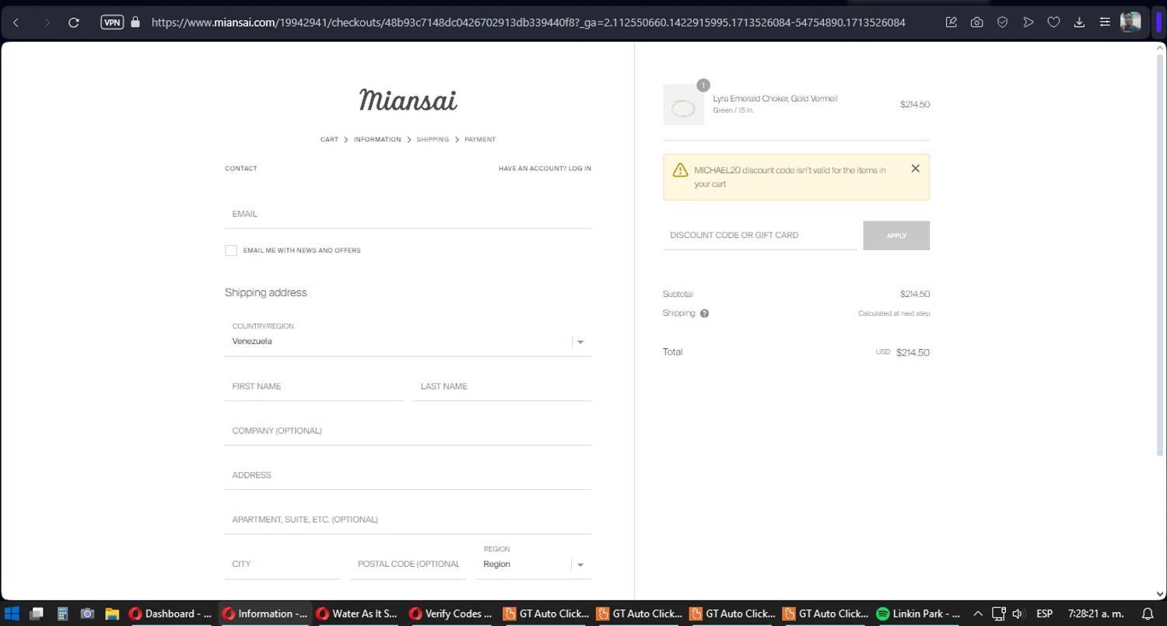Open first GT Auto Click taskbar window

(545, 614)
